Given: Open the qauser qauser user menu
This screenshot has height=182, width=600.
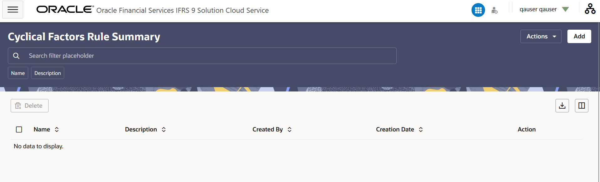Looking at the screenshot, I should coord(545,9).
